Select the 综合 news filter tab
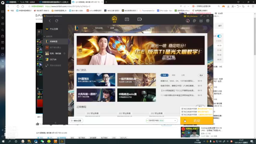Screen dimensions: 256x144 [x=173, y=75]
